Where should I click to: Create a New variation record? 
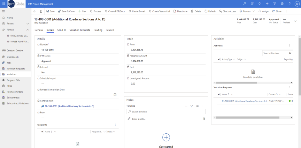tap(82, 11)
